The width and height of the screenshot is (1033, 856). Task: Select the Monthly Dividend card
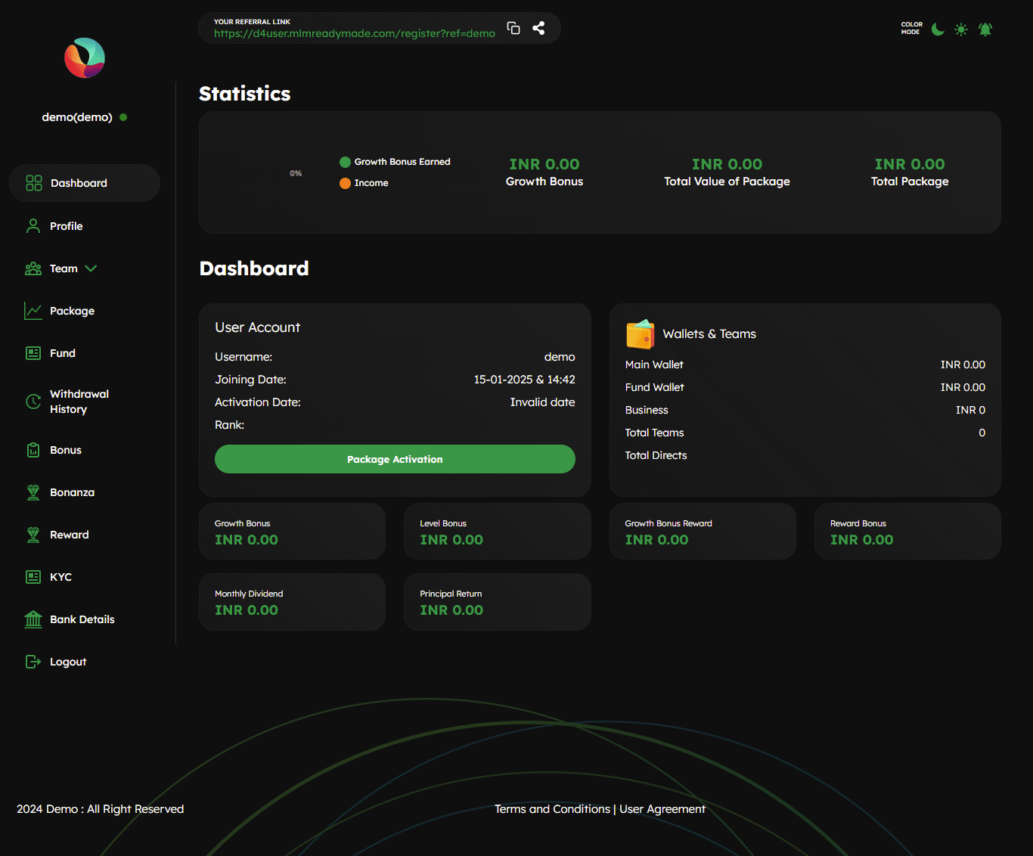(x=292, y=602)
